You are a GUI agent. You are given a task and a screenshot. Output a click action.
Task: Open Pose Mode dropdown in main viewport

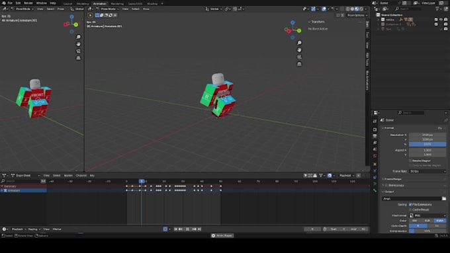pos(107,9)
